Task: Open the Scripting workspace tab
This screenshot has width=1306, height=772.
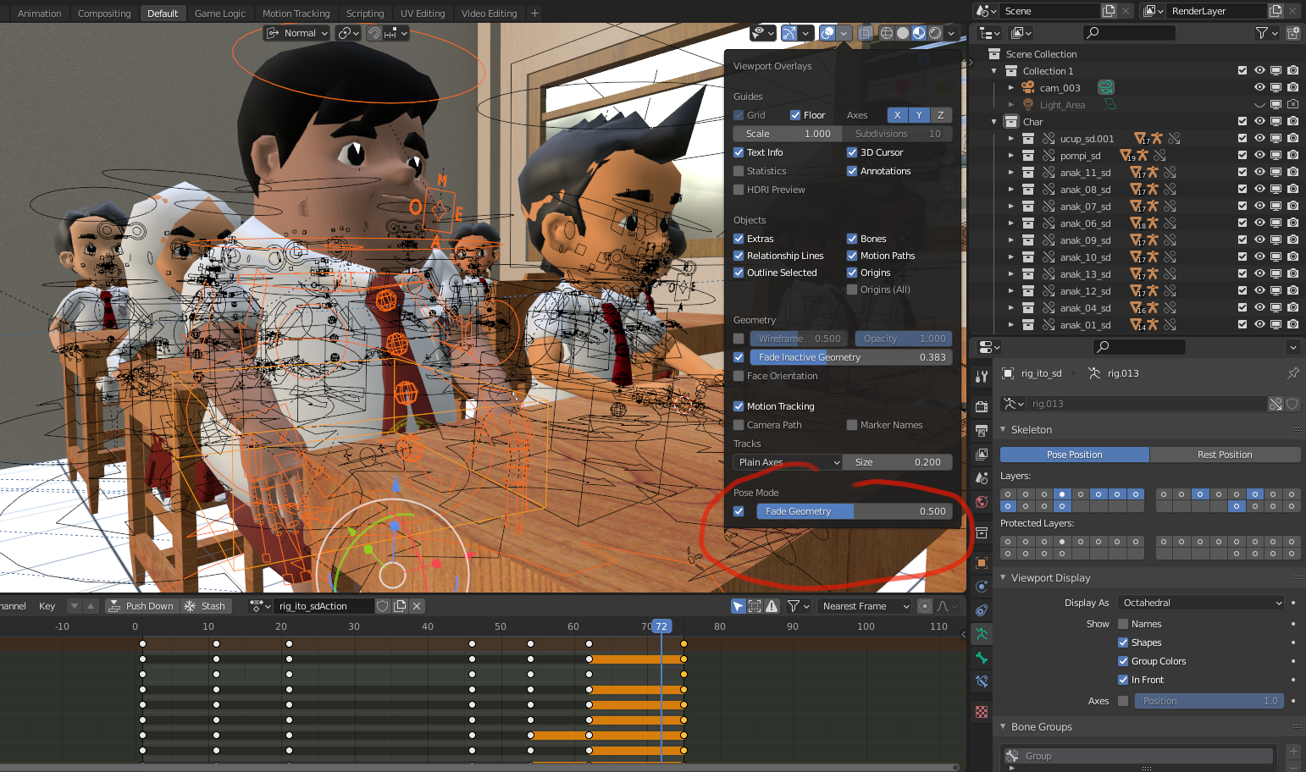Action: (x=365, y=14)
